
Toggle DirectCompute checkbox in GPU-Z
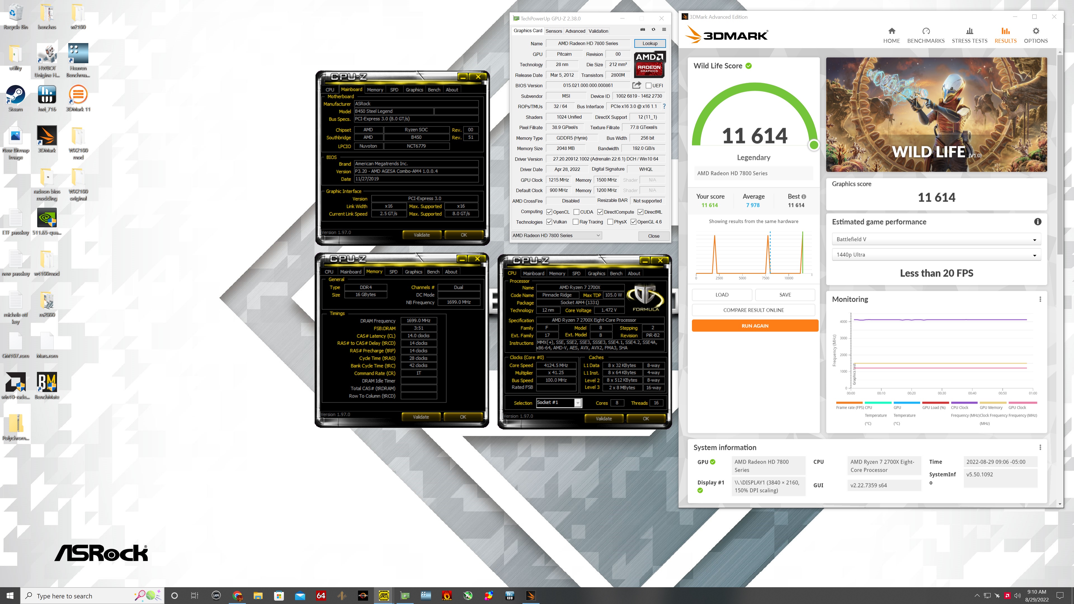click(600, 212)
